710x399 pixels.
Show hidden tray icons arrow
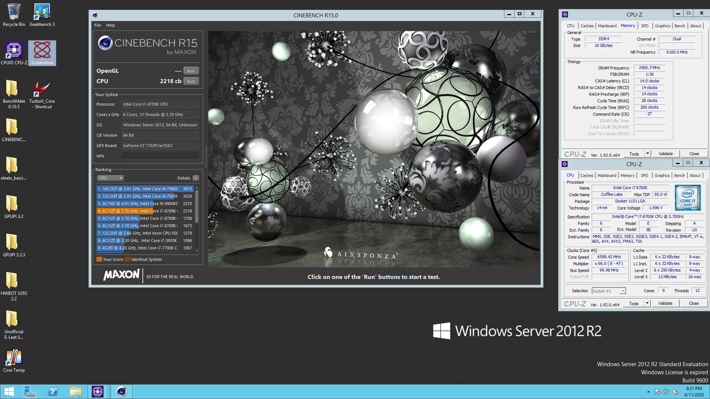[648, 392]
